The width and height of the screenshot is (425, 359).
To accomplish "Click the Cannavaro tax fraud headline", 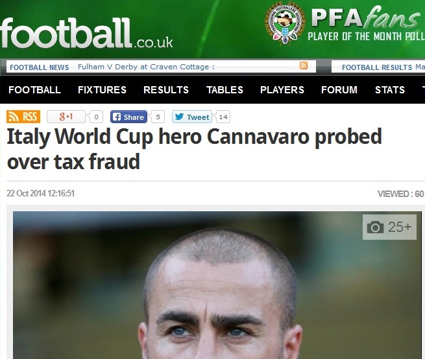I will click(195, 148).
